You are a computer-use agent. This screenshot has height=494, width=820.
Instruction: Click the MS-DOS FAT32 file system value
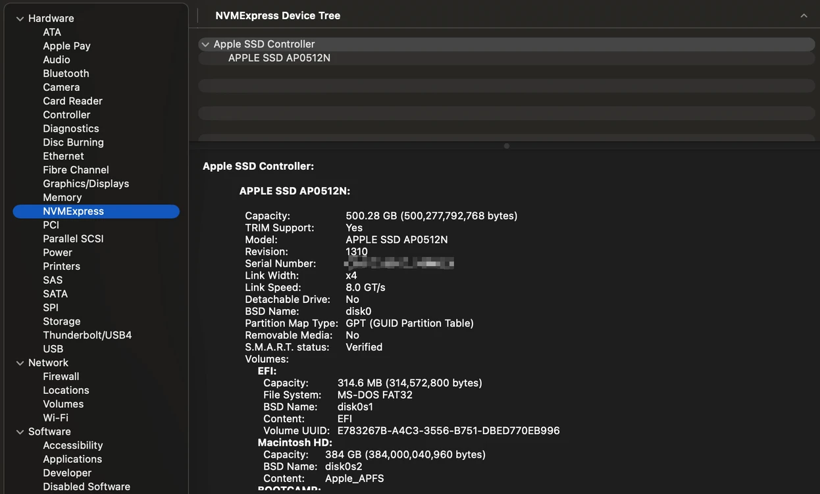pyautogui.click(x=375, y=395)
